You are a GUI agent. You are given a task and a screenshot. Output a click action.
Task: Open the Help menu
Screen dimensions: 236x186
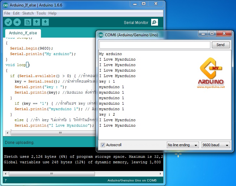[52, 13]
